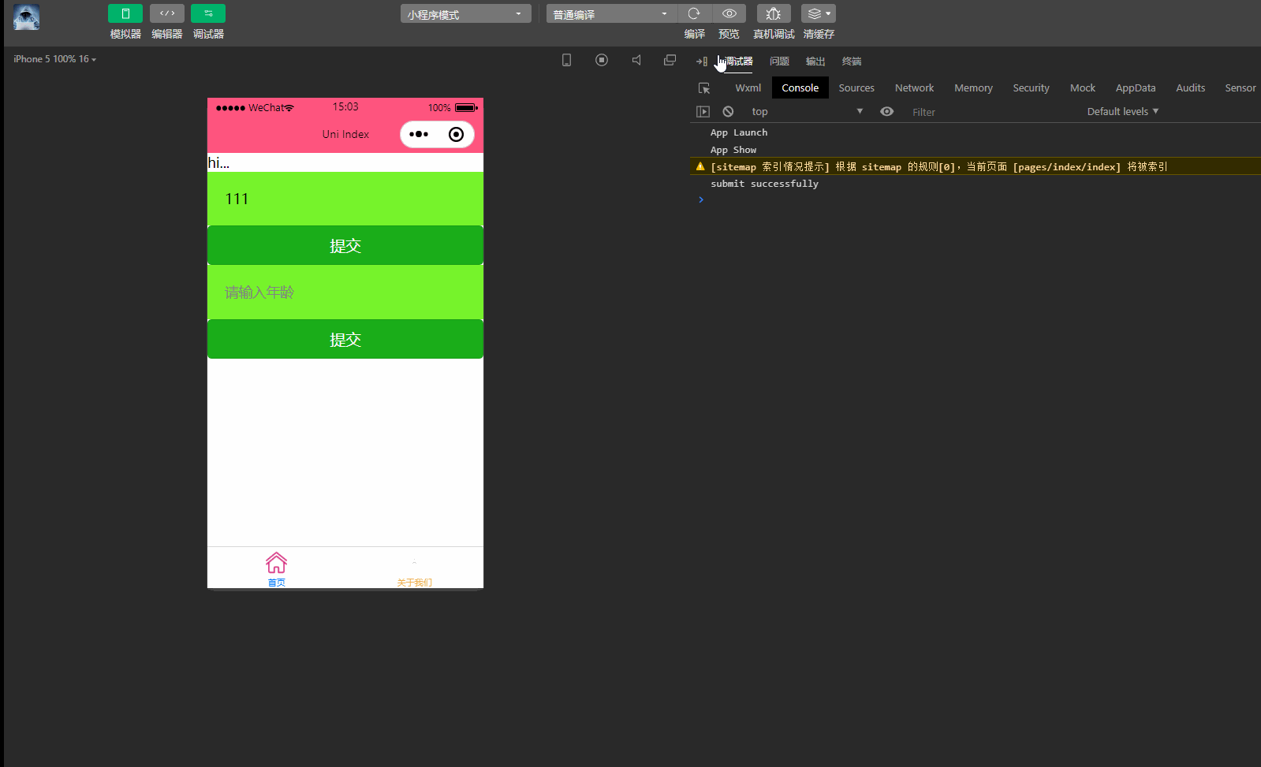Switch to the 输出 tab
Image resolution: width=1261 pixels, height=767 pixels.
pos(815,61)
